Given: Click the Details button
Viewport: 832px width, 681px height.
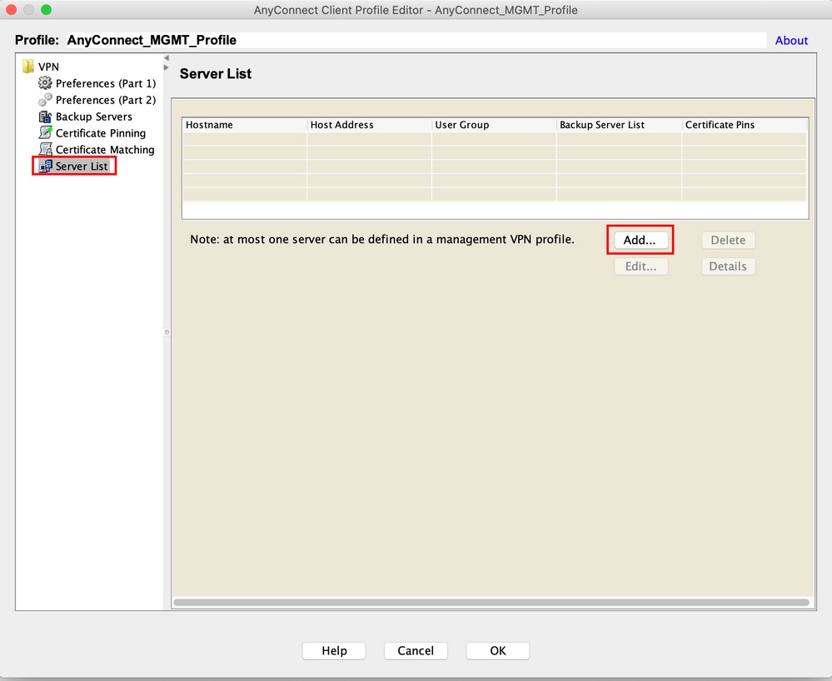Looking at the screenshot, I should pos(728,266).
